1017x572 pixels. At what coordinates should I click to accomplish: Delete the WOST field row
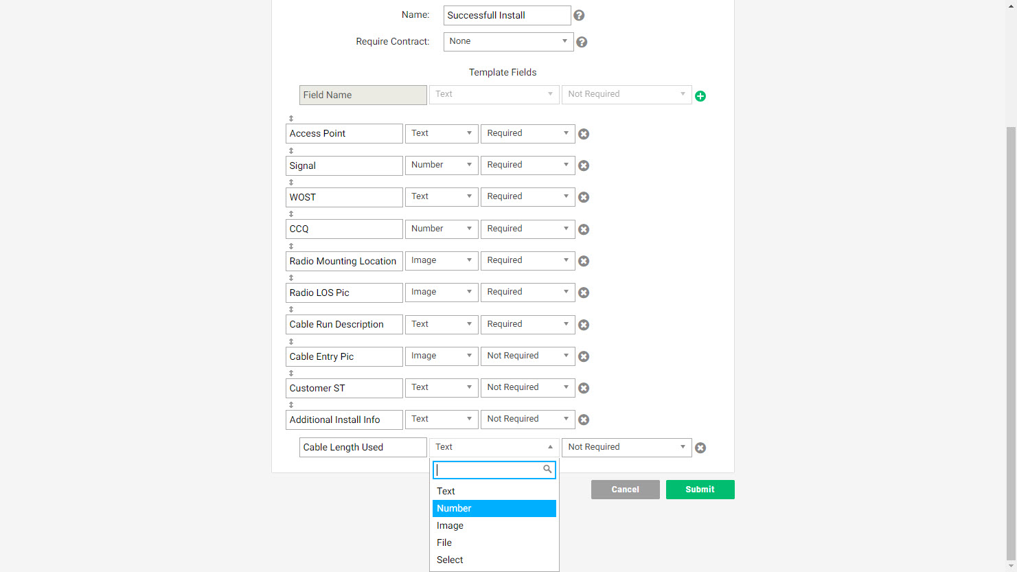584,197
